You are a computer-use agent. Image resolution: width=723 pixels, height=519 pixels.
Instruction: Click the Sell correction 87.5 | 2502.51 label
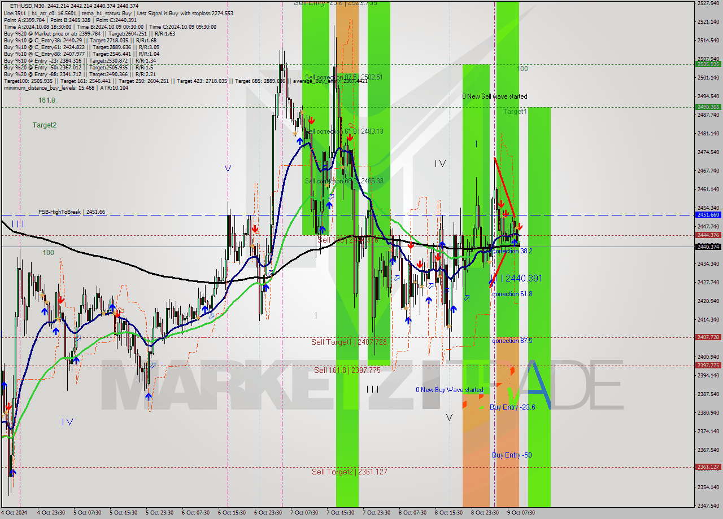tap(344, 77)
